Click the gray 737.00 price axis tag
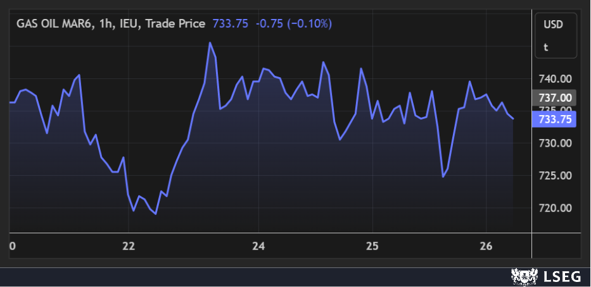This screenshot has width=591, height=287. click(555, 98)
